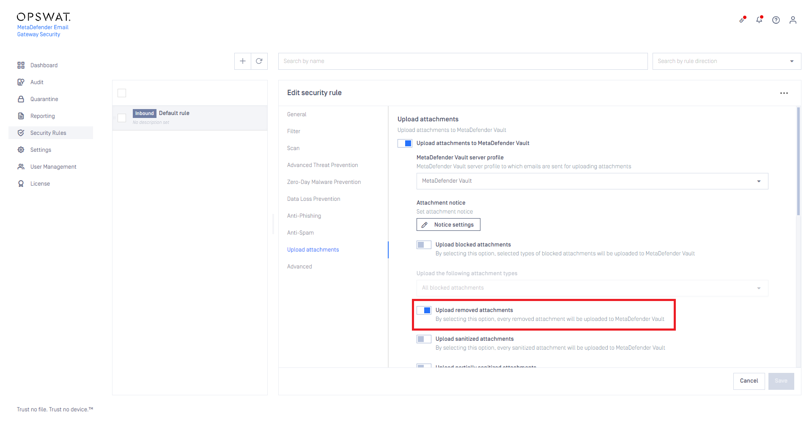Click the Inbound badge on Default rule
Screen dimensions: 812x427
point(145,113)
